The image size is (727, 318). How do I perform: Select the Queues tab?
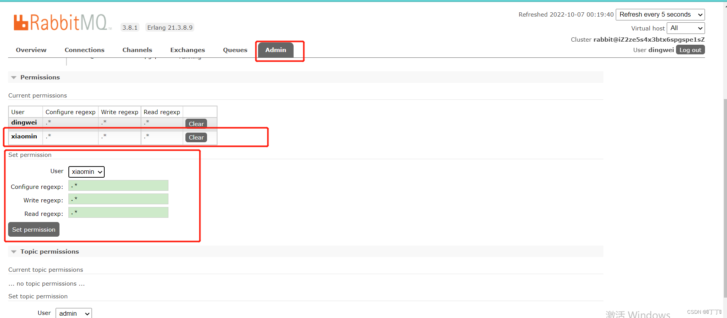pos(235,50)
